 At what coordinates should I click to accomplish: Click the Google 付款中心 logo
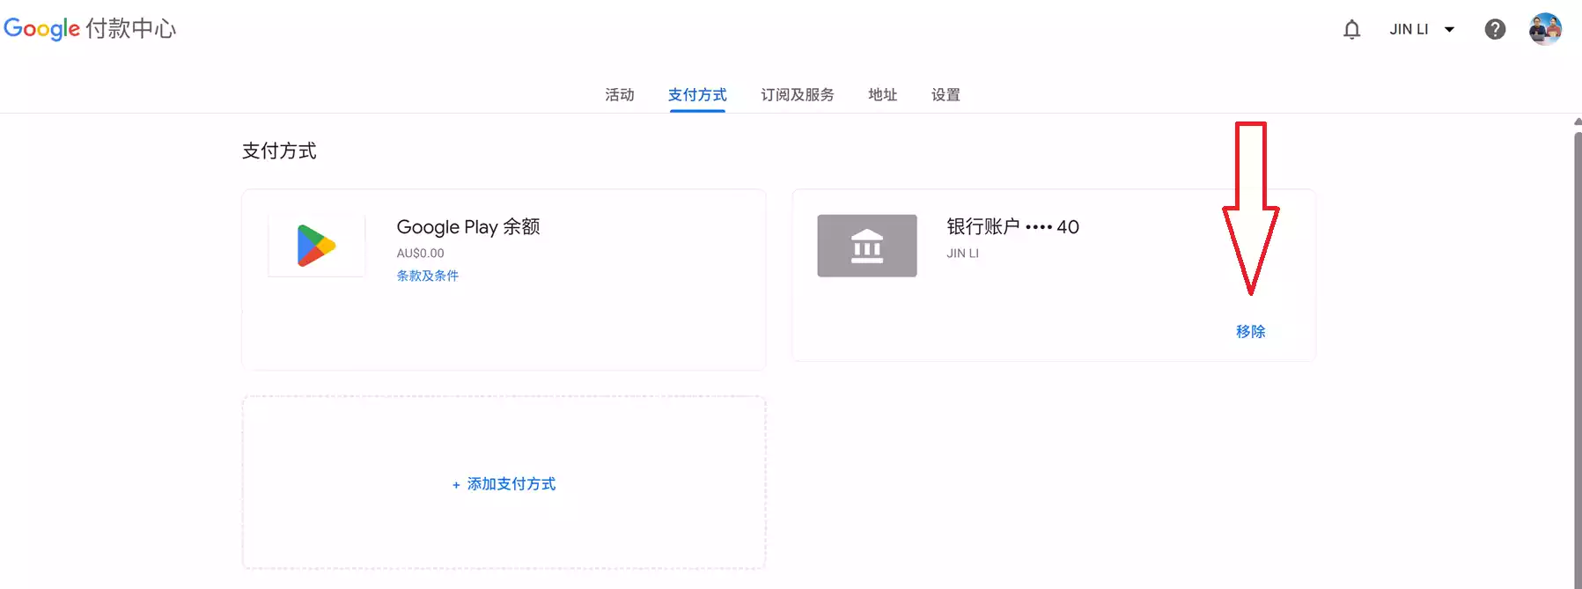[90, 28]
